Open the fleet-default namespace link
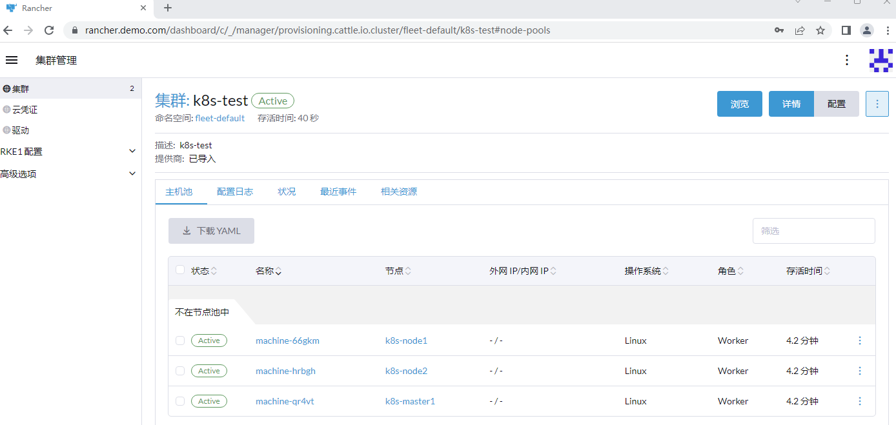 [220, 118]
